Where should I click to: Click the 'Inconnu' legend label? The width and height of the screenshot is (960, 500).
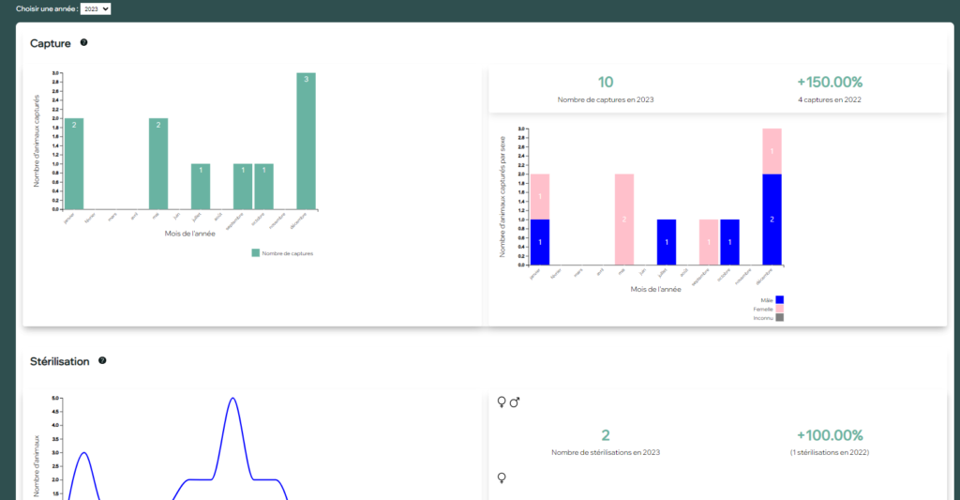coord(763,318)
